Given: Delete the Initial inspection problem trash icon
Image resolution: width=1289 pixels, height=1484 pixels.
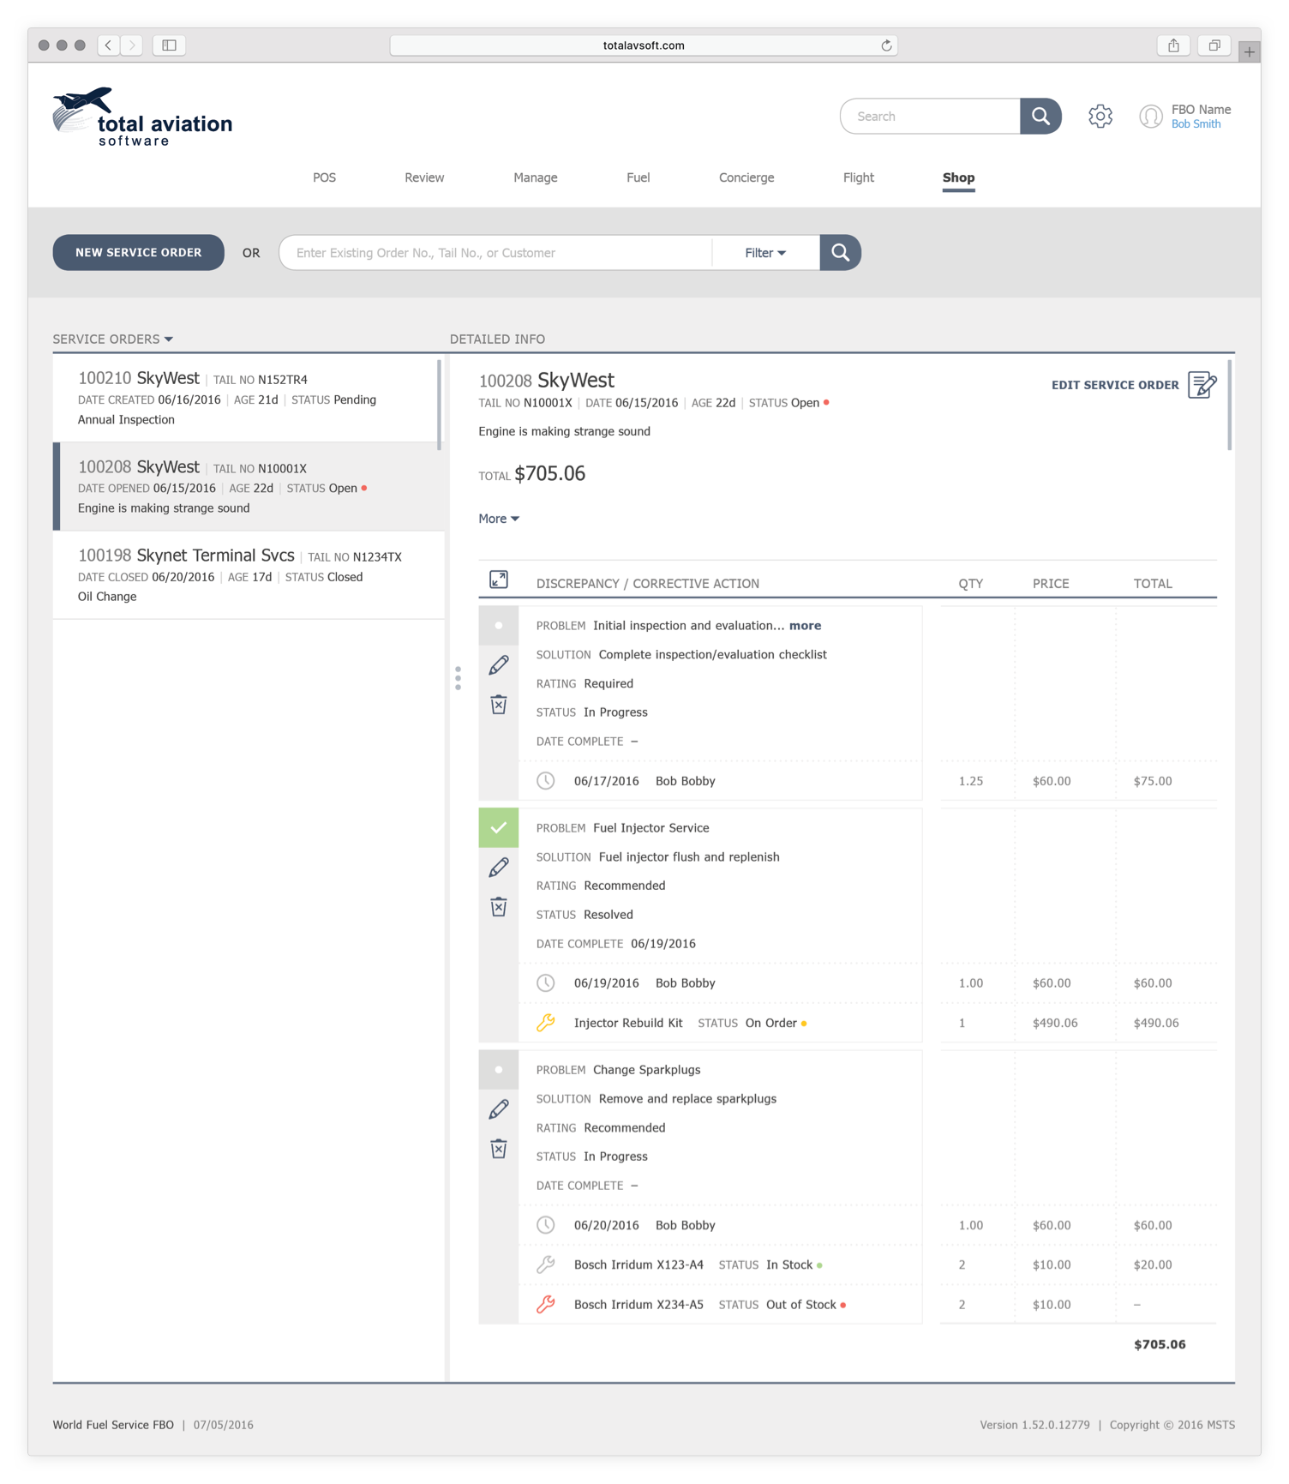Looking at the screenshot, I should click(x=499, y=705).
